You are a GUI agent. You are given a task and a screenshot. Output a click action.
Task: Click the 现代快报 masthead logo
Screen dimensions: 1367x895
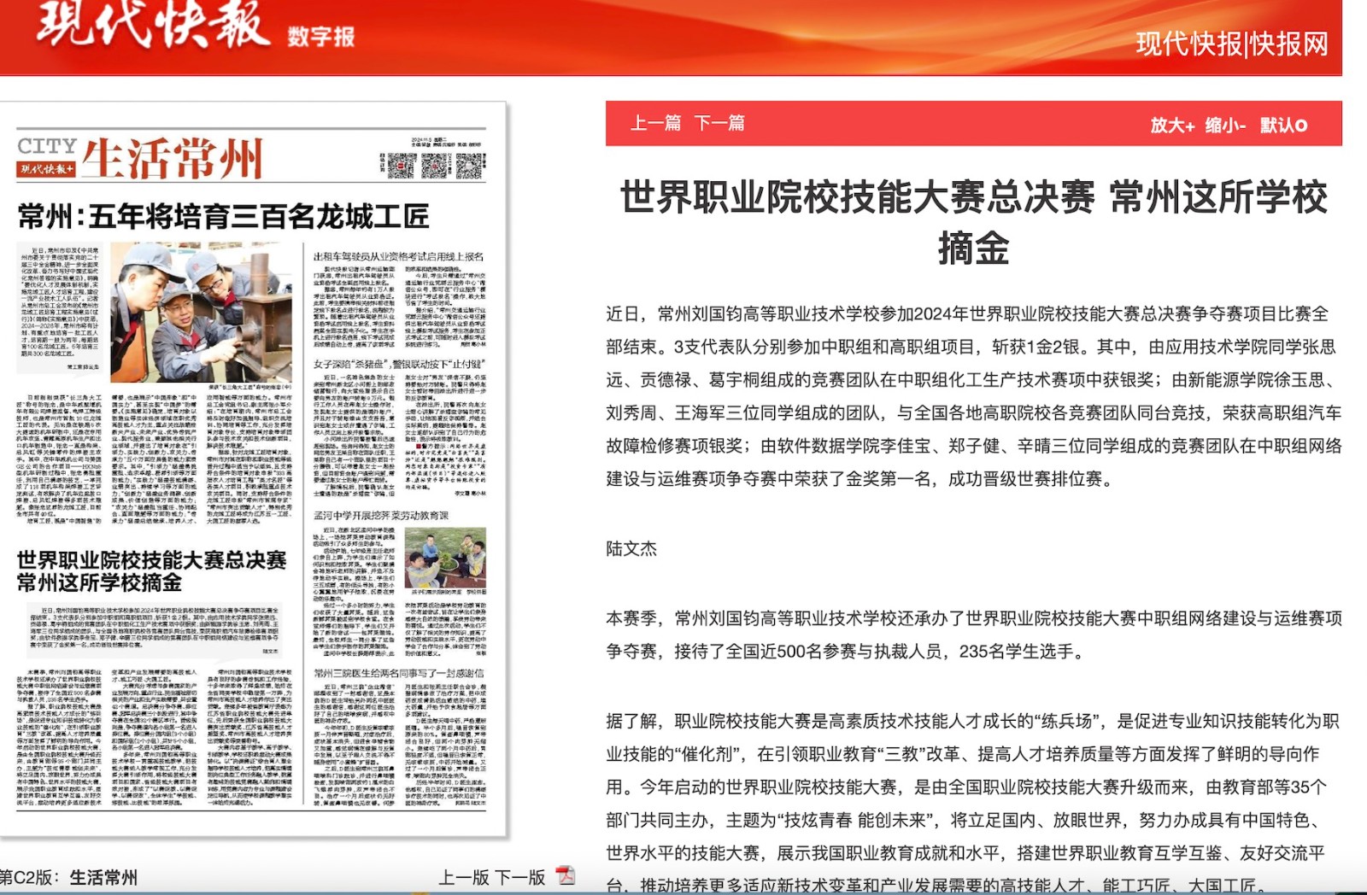[153, 23]
